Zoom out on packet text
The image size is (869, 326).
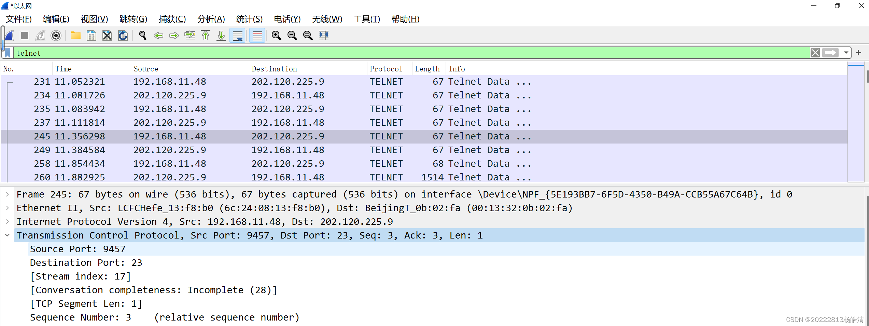[x=292, y=36]
